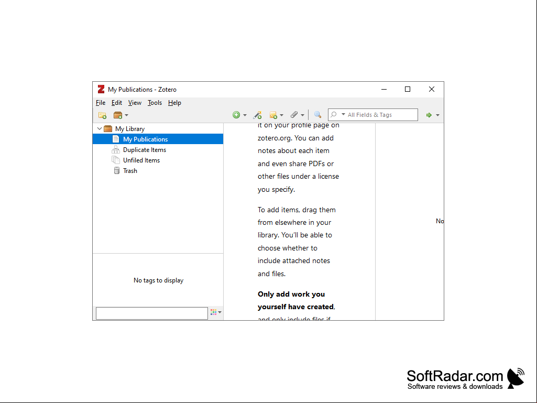Open the colored tag selector actions menu
537x403 pixels.
click(216, 312)
